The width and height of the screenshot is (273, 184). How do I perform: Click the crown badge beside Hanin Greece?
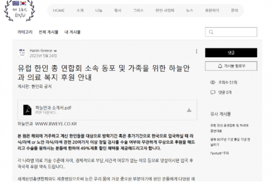tap(55, 51)
